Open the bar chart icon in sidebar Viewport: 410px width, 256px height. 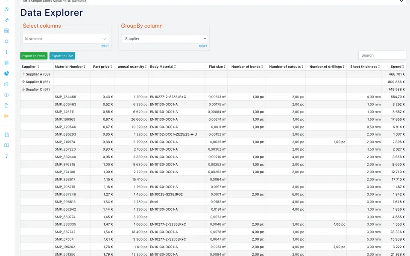pyautogui.click(x=6, y=31)
